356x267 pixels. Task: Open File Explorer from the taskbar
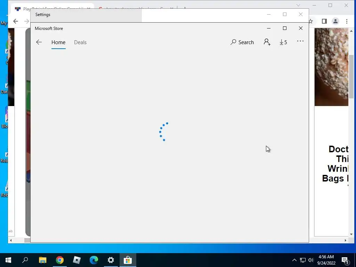click(42, 260)
